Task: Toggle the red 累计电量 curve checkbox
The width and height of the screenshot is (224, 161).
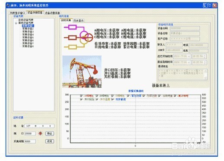Action: pos(175,96)
